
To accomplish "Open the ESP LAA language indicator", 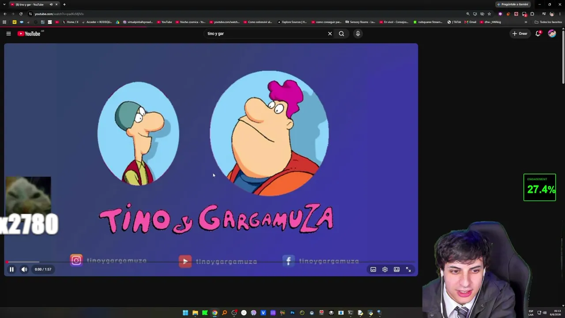I will [x=531, y=313].
